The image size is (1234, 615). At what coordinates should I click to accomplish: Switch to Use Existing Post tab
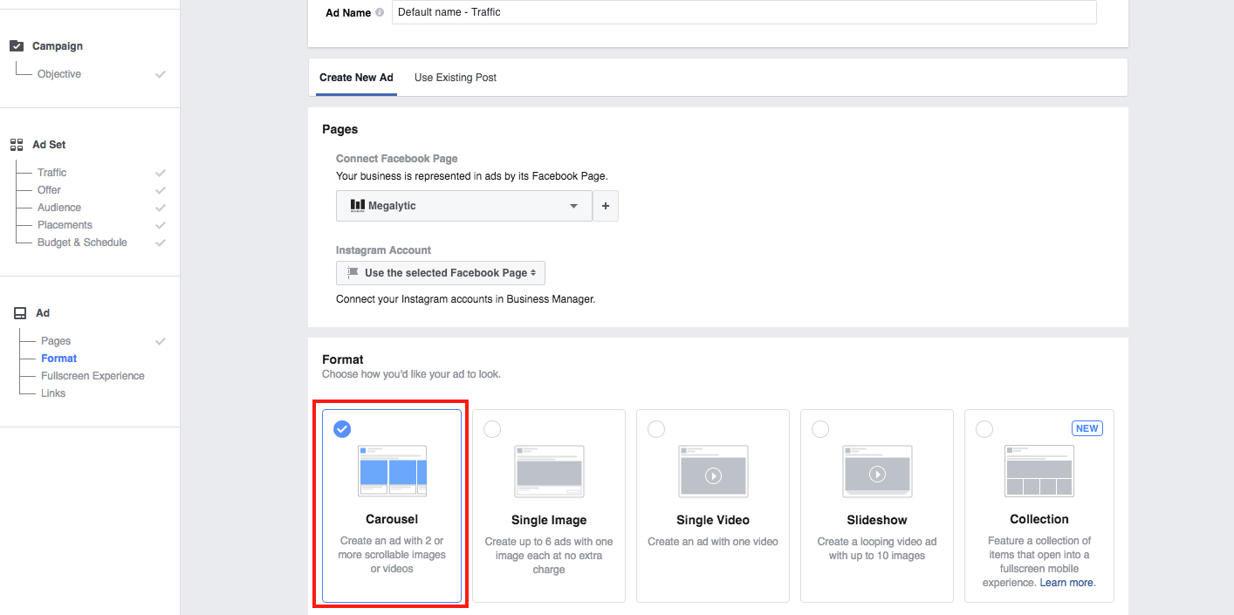pyautogui.click(x=455, y=78)
